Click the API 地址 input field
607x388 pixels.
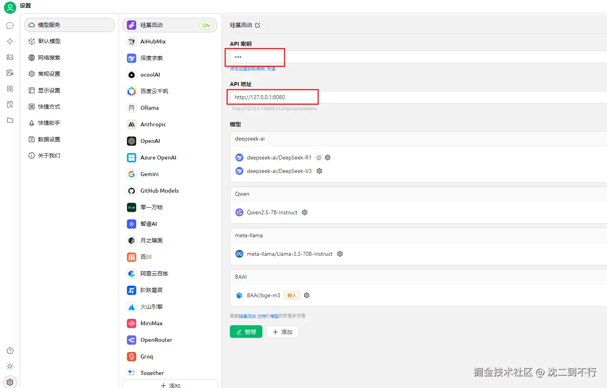tap(418, 97)
